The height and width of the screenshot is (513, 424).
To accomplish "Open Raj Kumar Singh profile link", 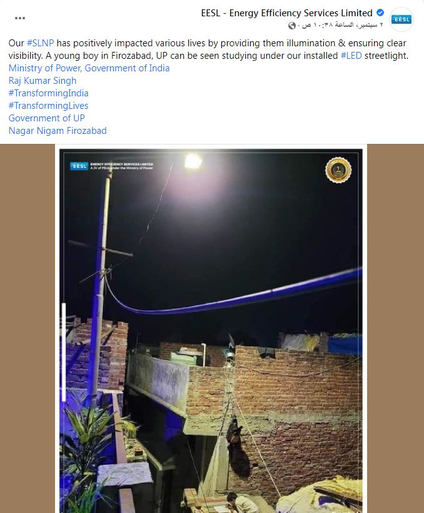I will click(x=43, y=81).
